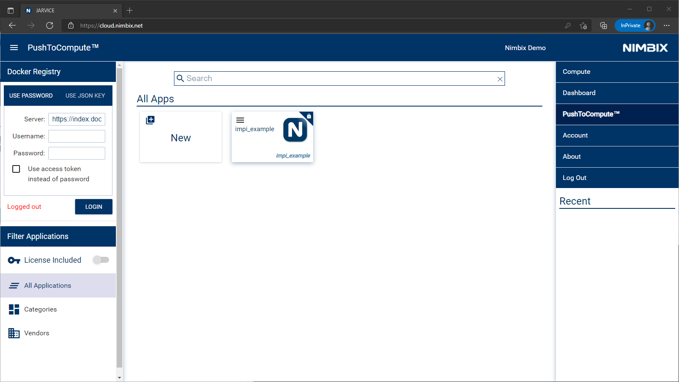Click the InPrivate profile button
Screen dimensions: 679x382
635,25
